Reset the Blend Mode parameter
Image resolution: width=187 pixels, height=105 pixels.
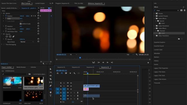(x=38, y=41)
